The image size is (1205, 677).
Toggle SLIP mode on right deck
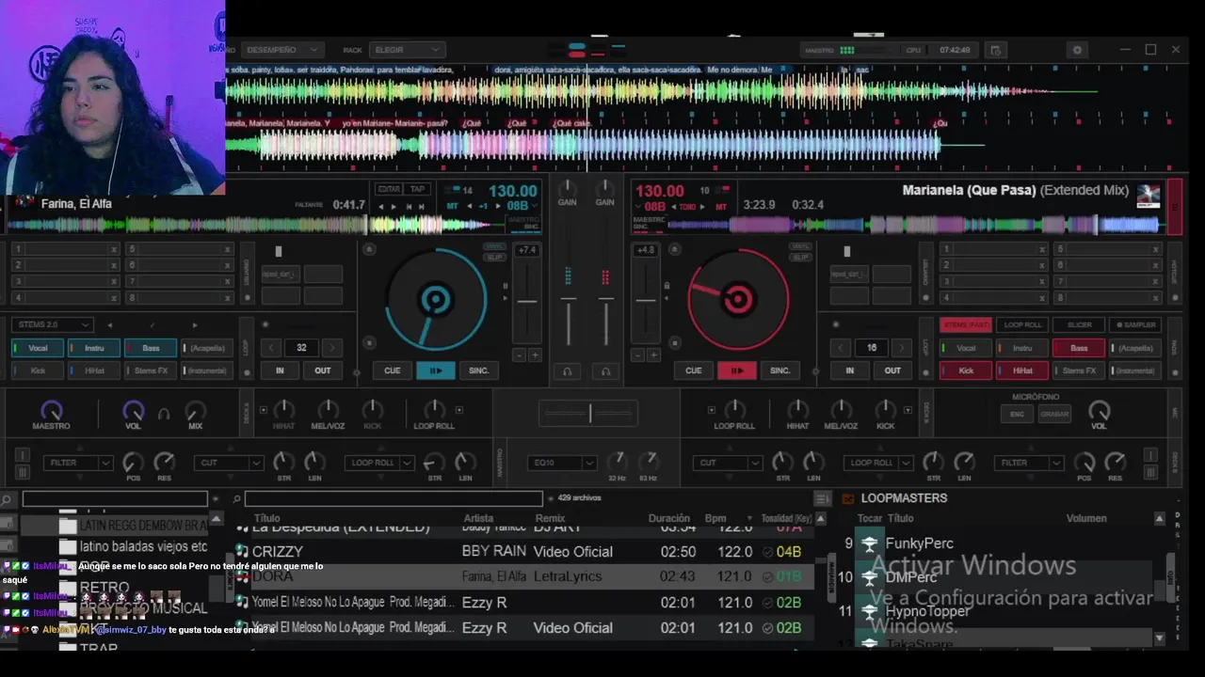coord(801,258)
